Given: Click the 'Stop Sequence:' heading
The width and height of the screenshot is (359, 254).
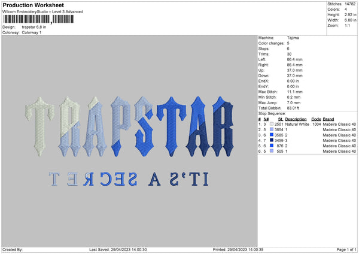Looking at the screenshot, I should tap(272, 114).
